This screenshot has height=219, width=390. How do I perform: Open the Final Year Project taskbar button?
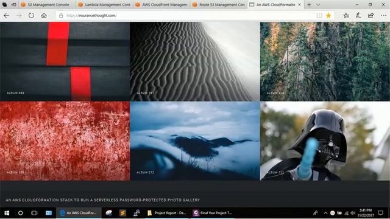pyautogui.click(x=213, y=213)
